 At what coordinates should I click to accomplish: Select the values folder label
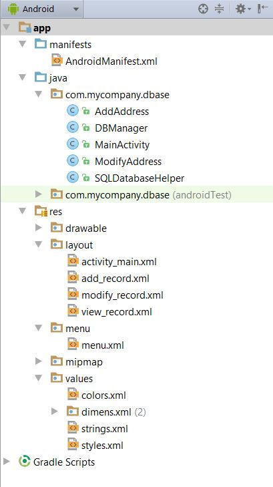click(x=79, y=379)
